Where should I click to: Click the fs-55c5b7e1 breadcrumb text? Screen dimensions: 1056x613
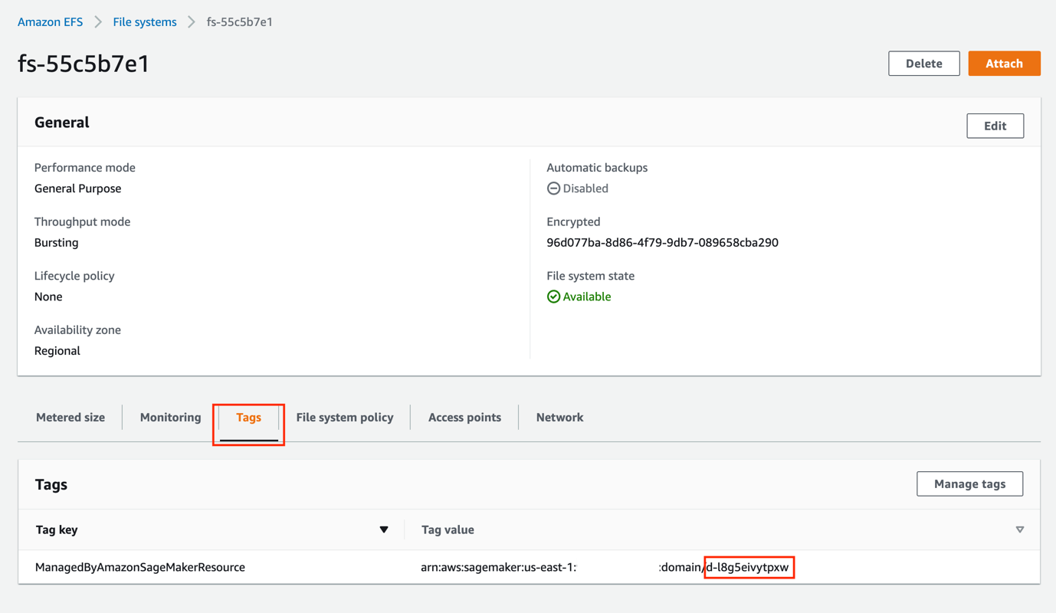coord(240,22)
